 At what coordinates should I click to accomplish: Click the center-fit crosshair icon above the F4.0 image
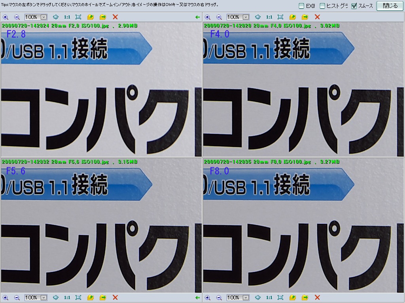tap(257, 17)
